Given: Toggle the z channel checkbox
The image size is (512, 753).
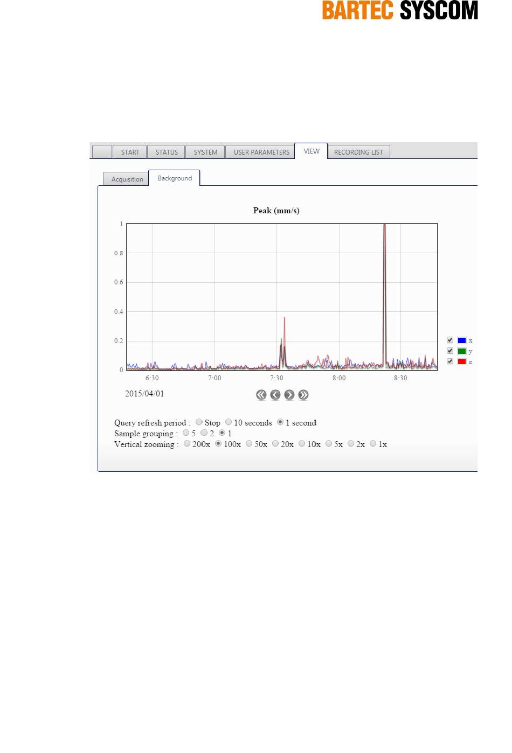Looking at the screenshot, I should pyautogui.click(x=450, y=361).
